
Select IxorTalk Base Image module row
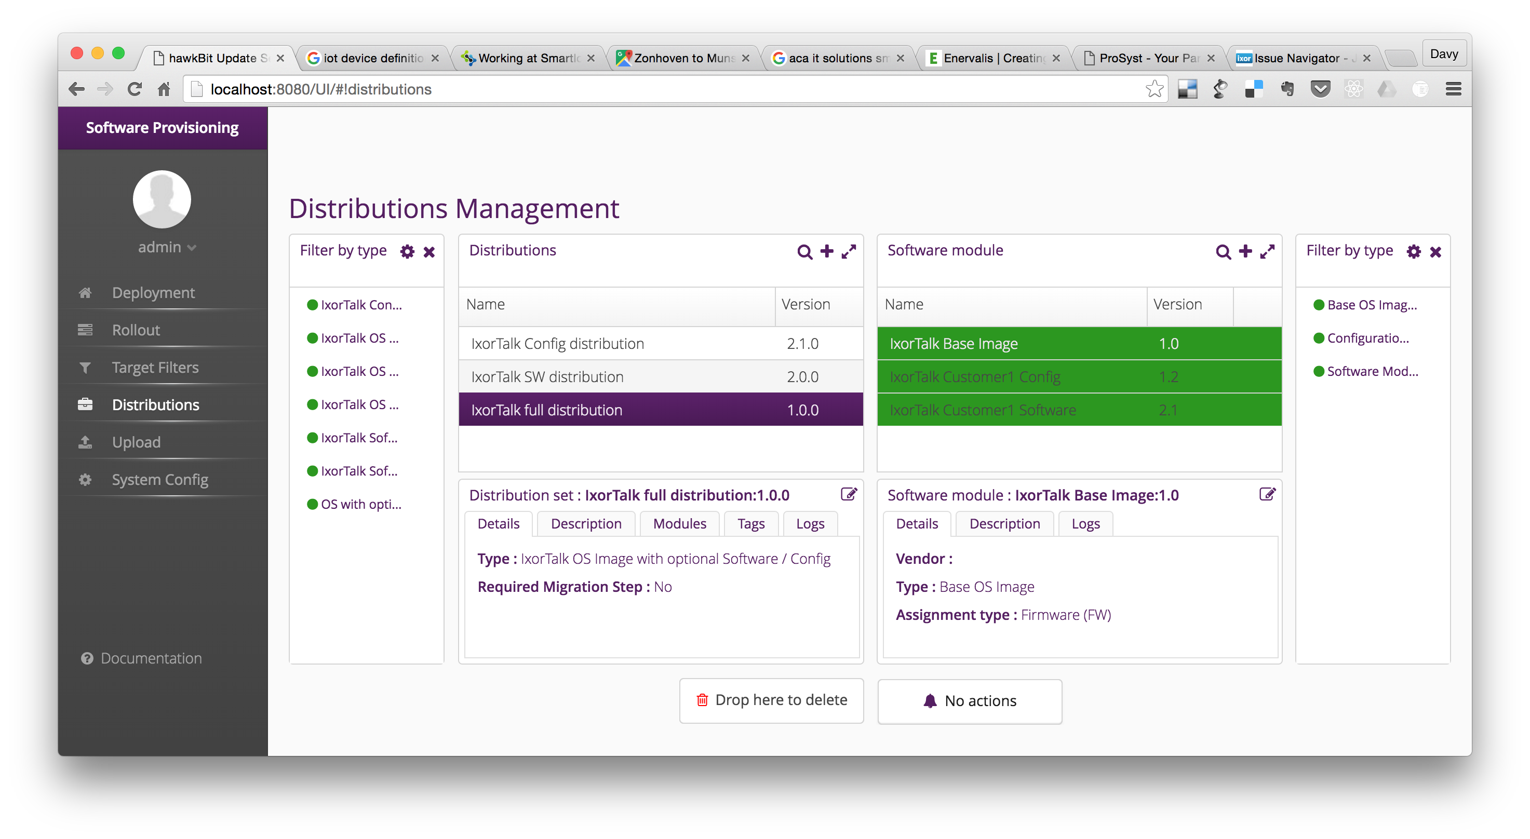(1079, 343)
